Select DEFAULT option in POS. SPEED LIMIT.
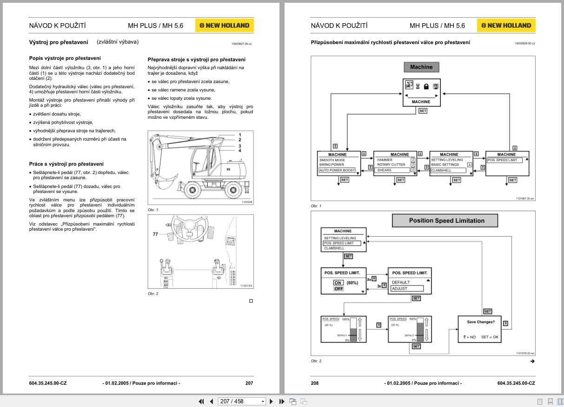 (401, 282)
